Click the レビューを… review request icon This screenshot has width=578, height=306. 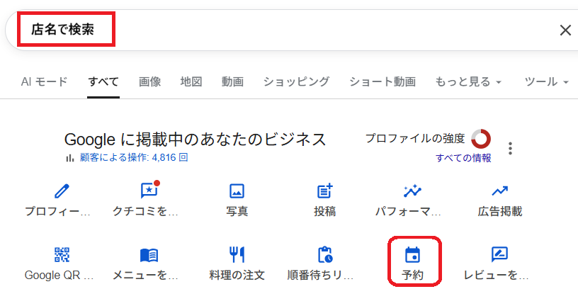pos(499,254)
